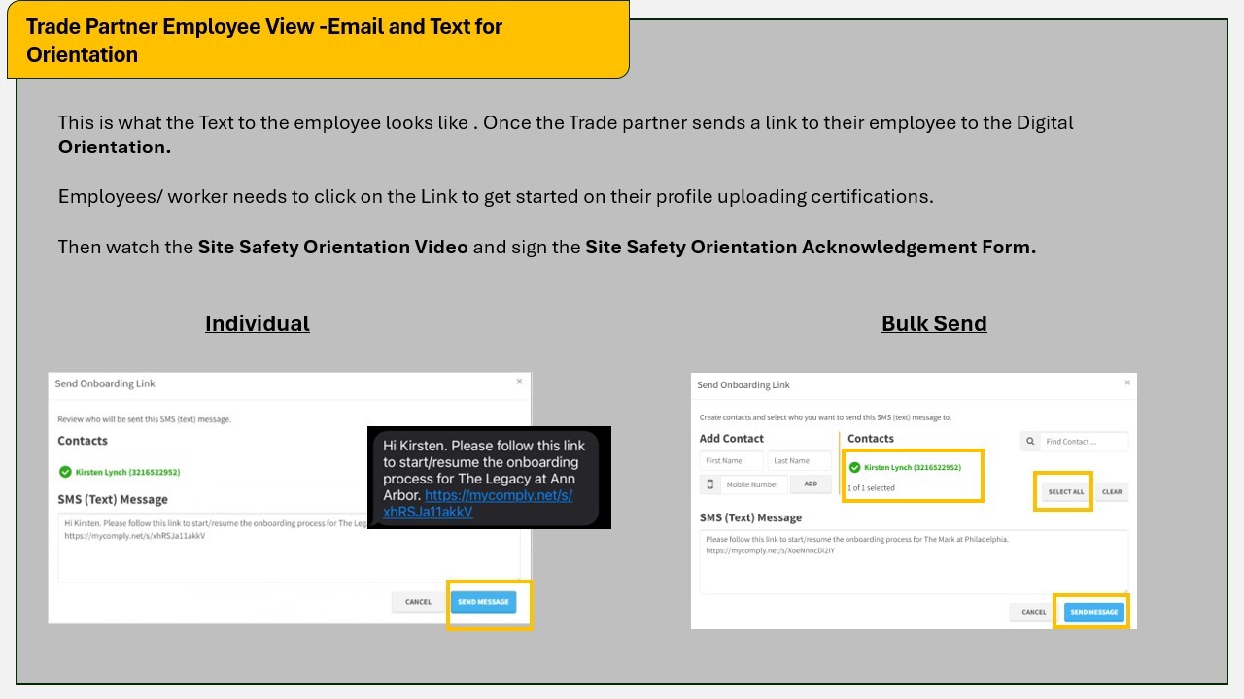The image size is (1244, 699).
Task: Click the search magnifier icon
Action: tap(1029, 442)
